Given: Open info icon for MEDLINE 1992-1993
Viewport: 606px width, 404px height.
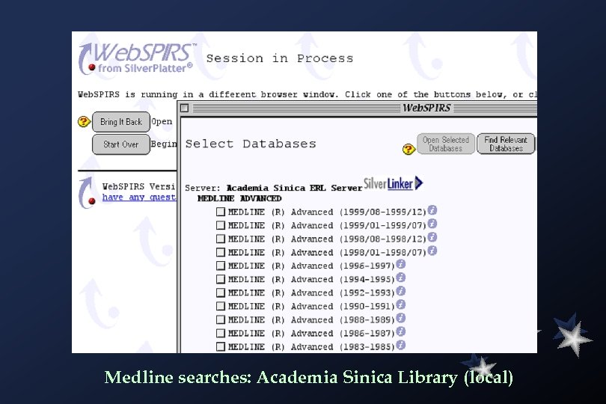Looking at the screenshot, I should (x=401, y=291).
